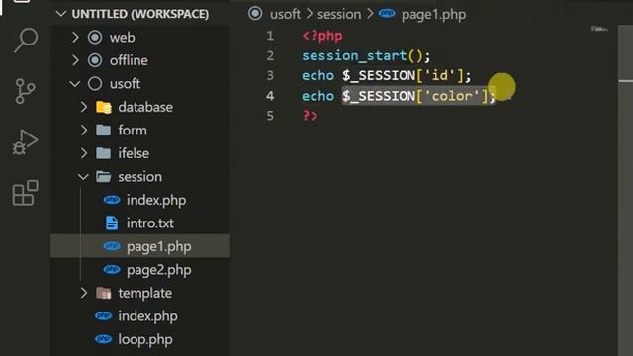Click the usoft root folder icon
The height and width of the screenshot is (356, 633).
click(x=95, y=84)
